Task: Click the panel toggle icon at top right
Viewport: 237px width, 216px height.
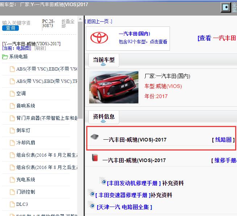Action: click(226, 7)
